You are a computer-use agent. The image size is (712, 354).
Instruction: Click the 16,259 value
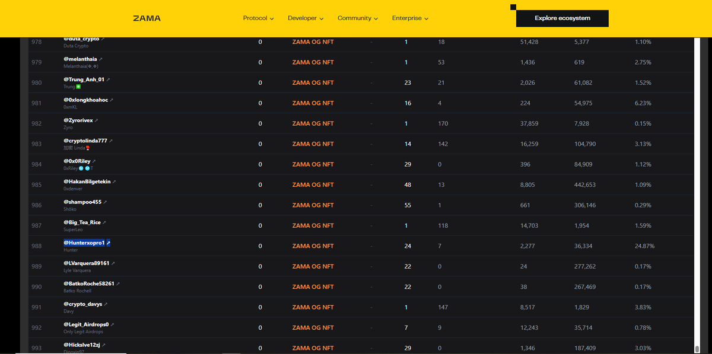click(529, 144)
